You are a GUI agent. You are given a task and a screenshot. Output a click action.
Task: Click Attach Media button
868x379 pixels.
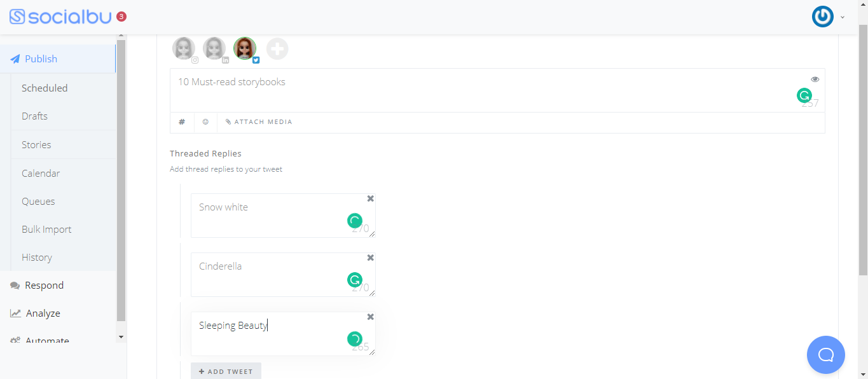tap(259, 122)
